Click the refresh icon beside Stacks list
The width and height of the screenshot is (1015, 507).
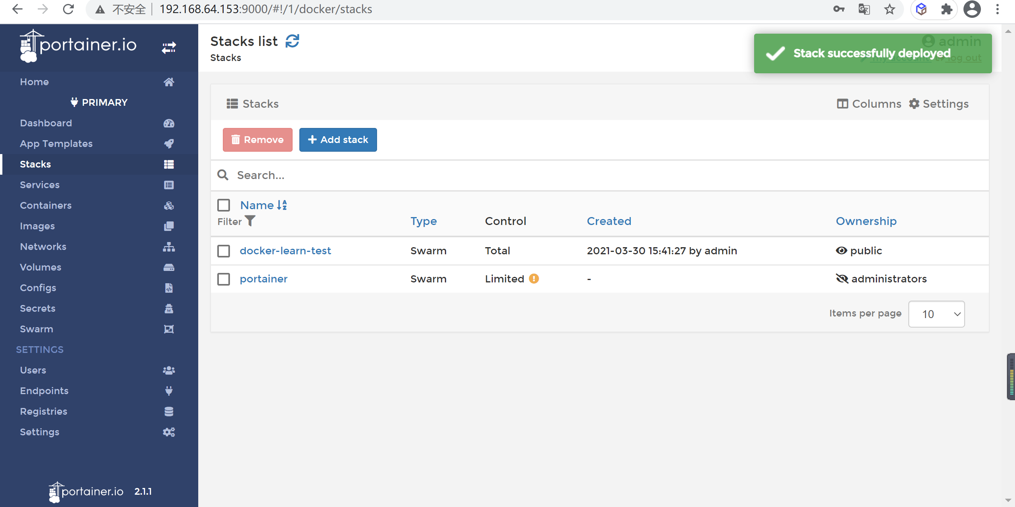pyautogui.click(x=292, y=41)
